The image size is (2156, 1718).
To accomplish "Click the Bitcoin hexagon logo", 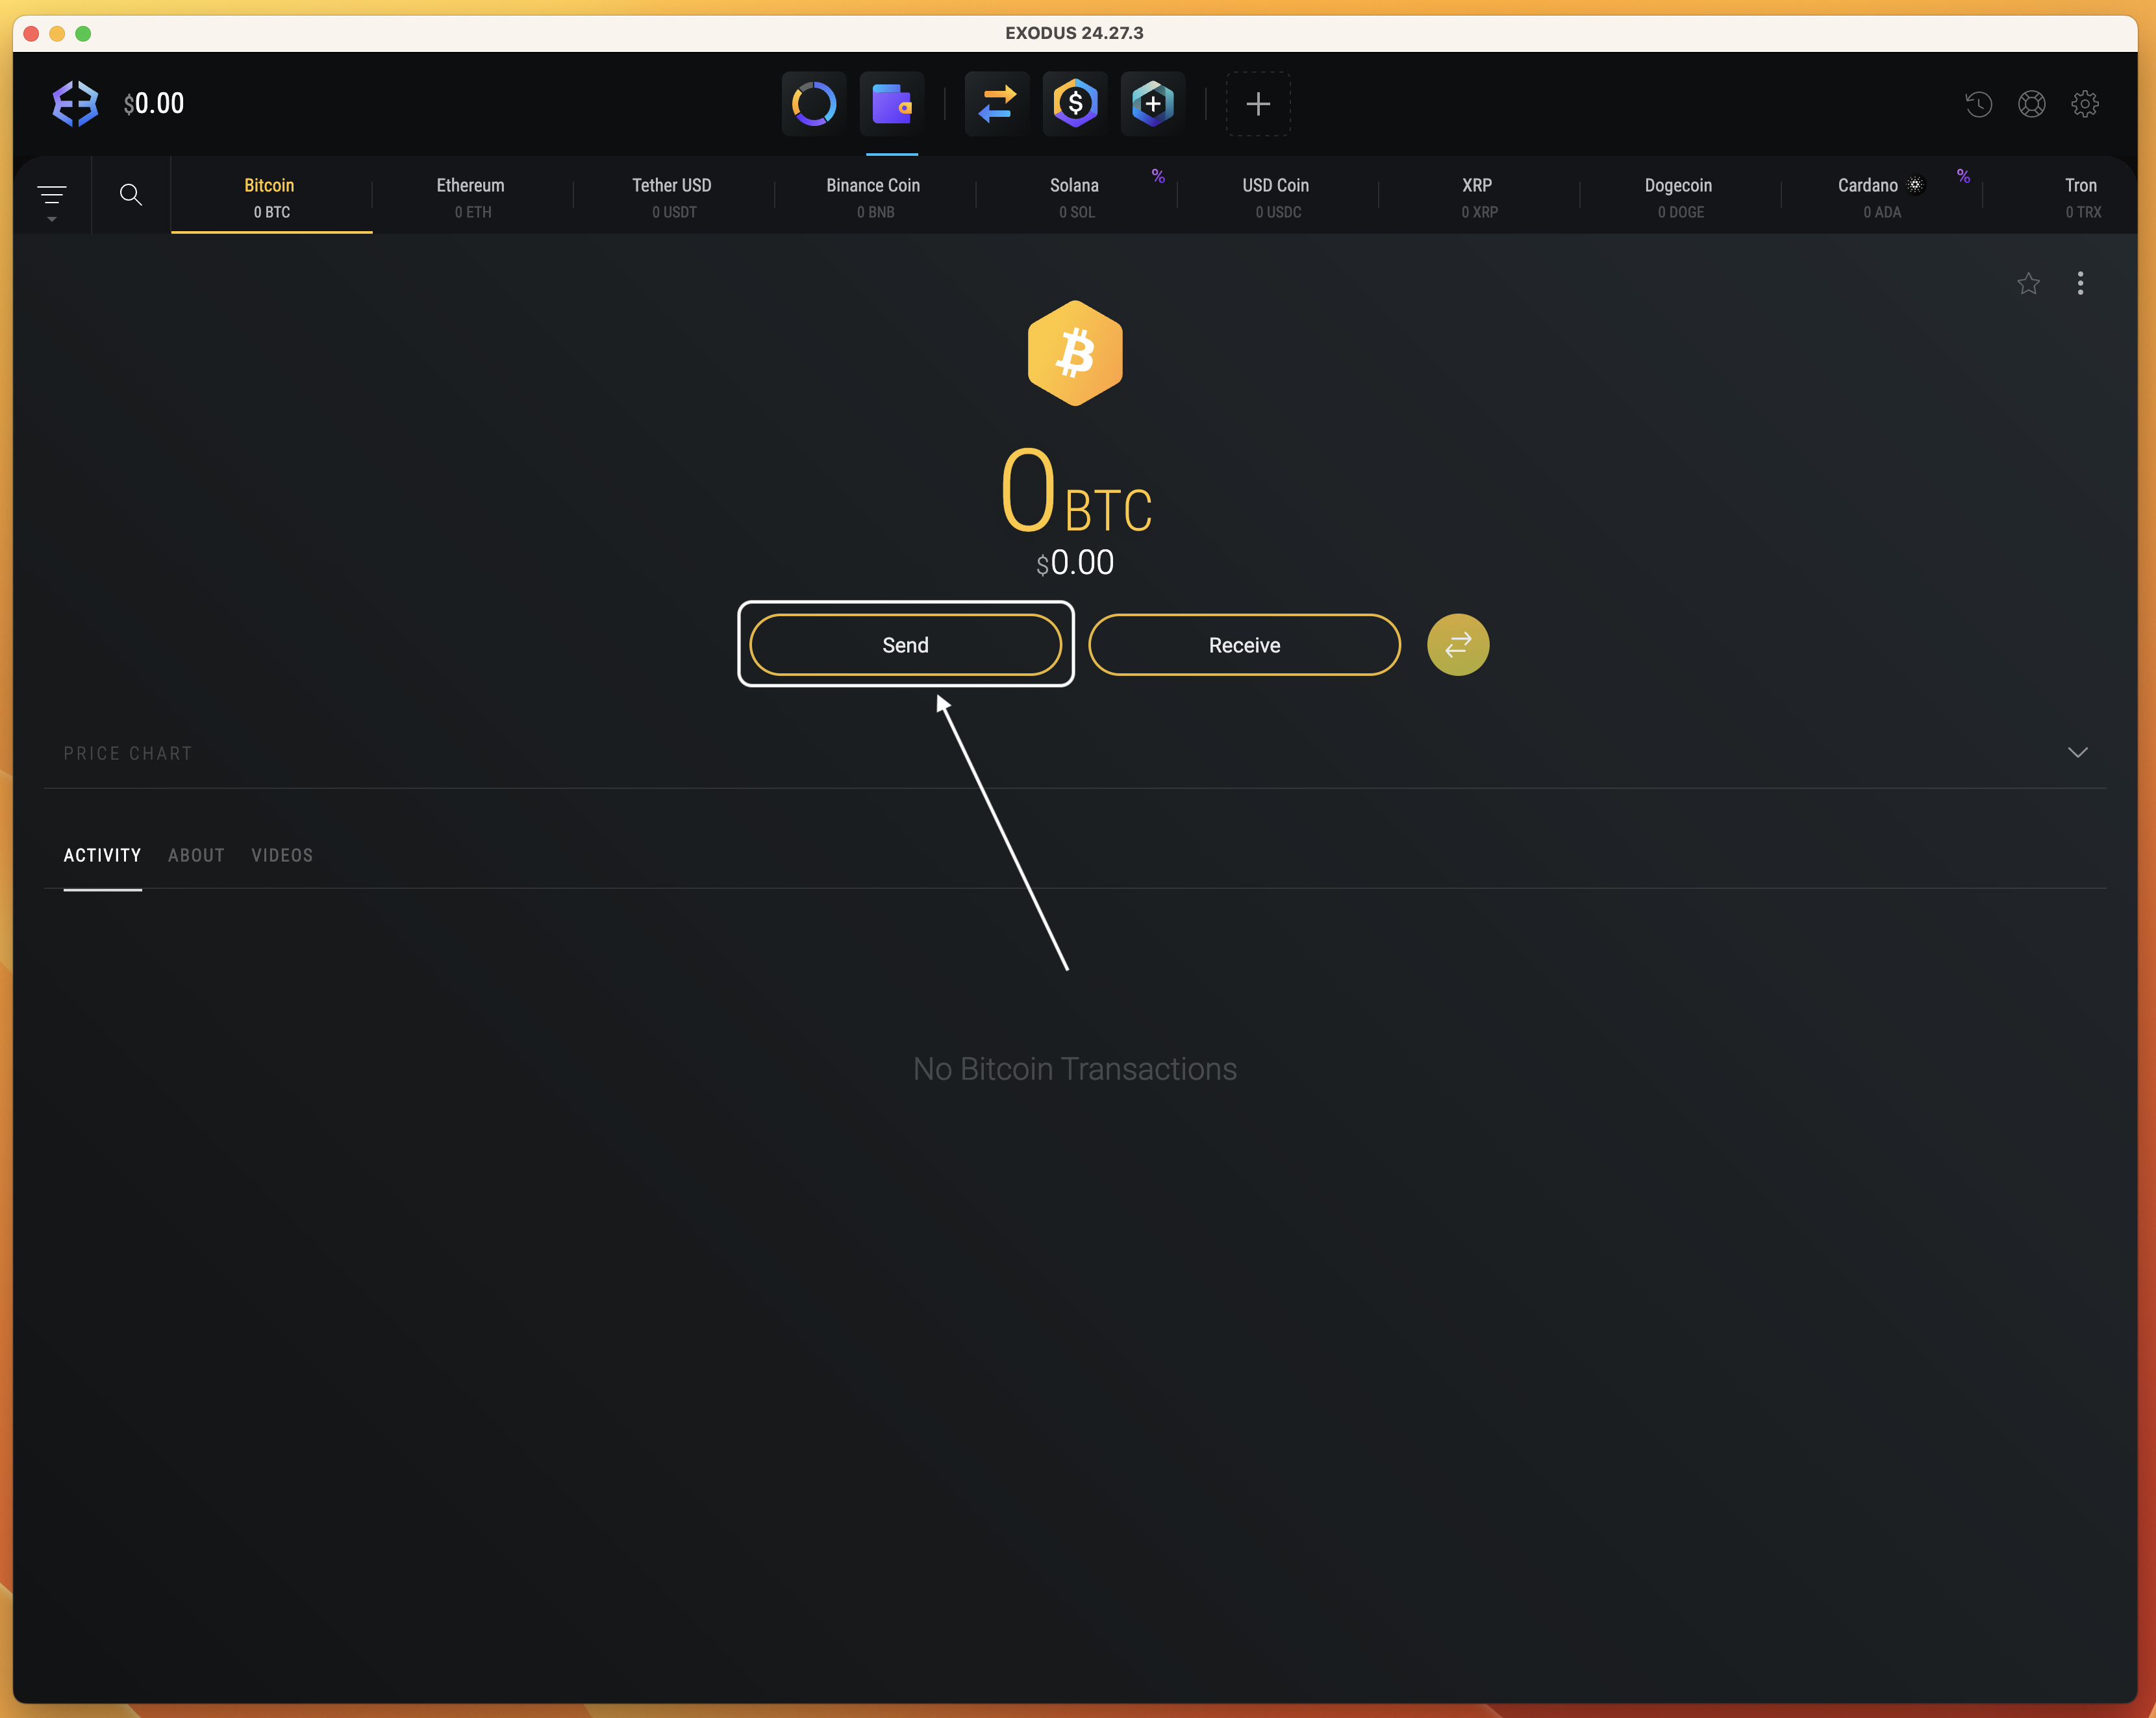I will 1075,353.
